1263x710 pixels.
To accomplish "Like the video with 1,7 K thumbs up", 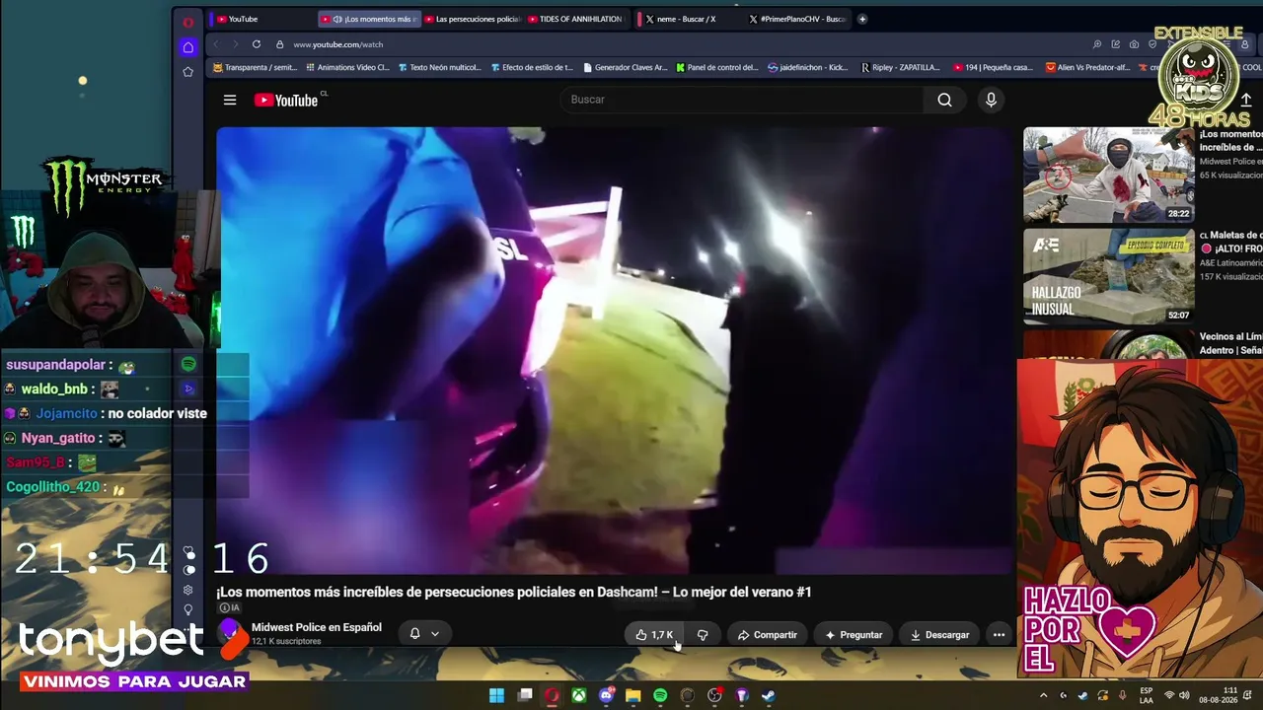I will coord(654,635).
